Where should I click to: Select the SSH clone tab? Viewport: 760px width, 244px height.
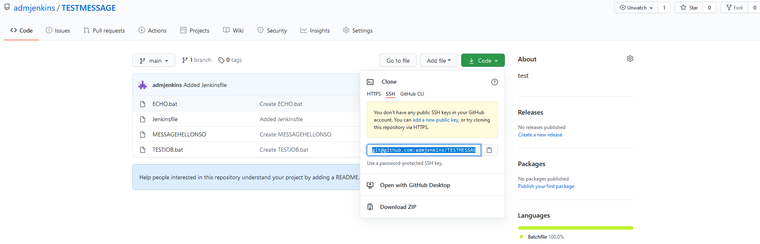tap(390, 94)
